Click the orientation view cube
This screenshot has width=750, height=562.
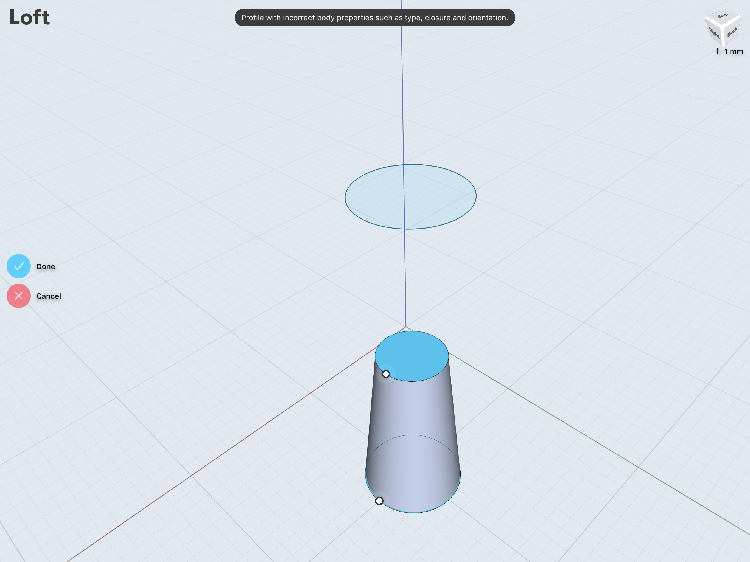tap(722, 28)
